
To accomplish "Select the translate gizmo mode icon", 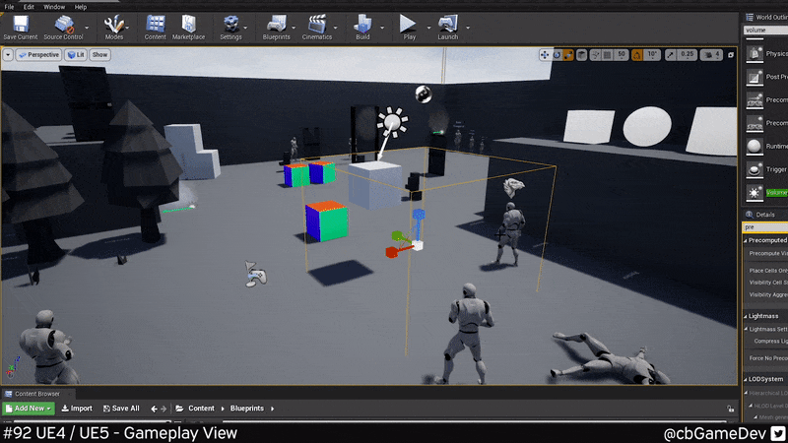I will point(545,55).
